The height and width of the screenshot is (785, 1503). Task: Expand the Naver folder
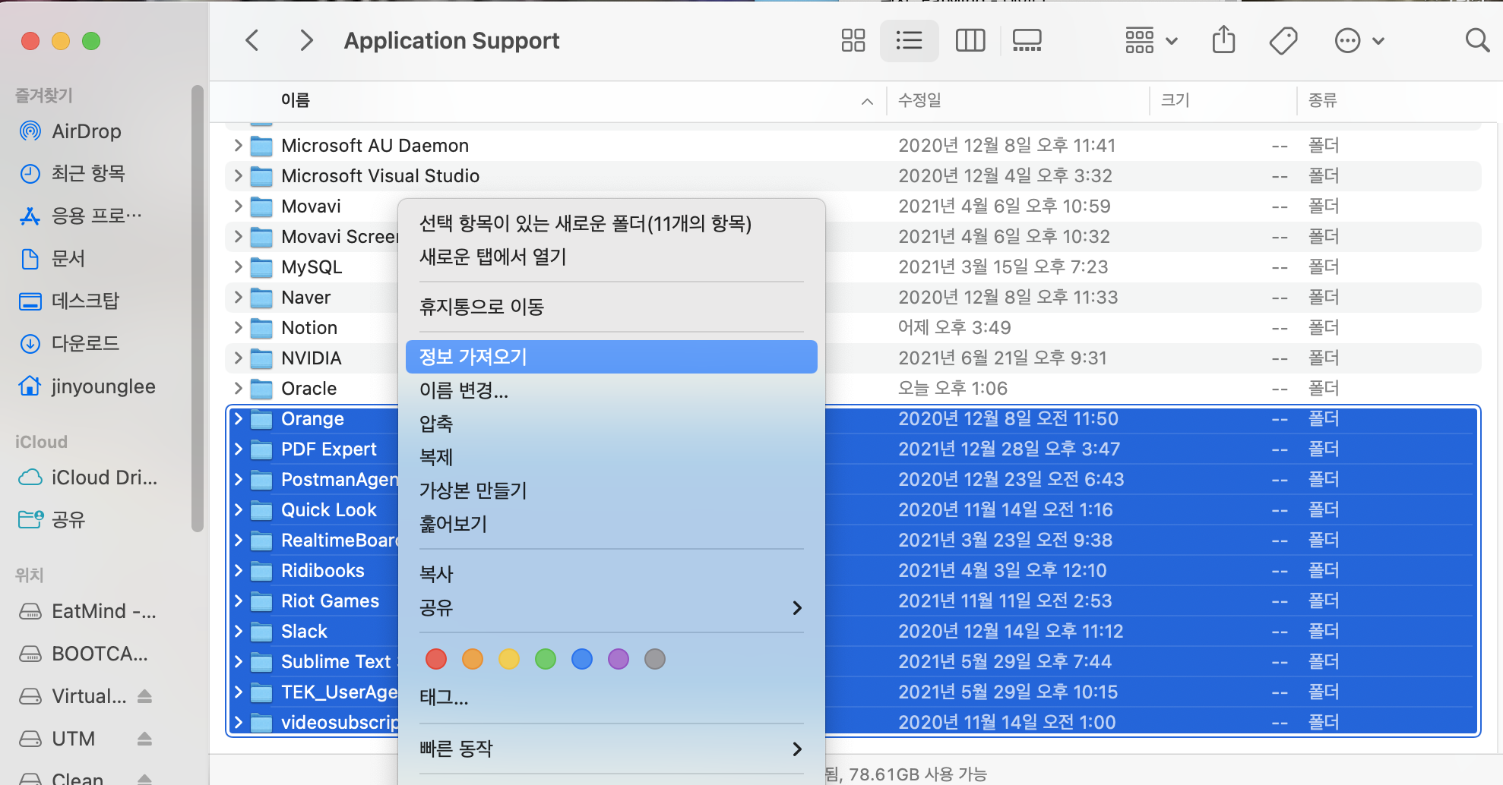pyautogui.click(x=238, y=297)
